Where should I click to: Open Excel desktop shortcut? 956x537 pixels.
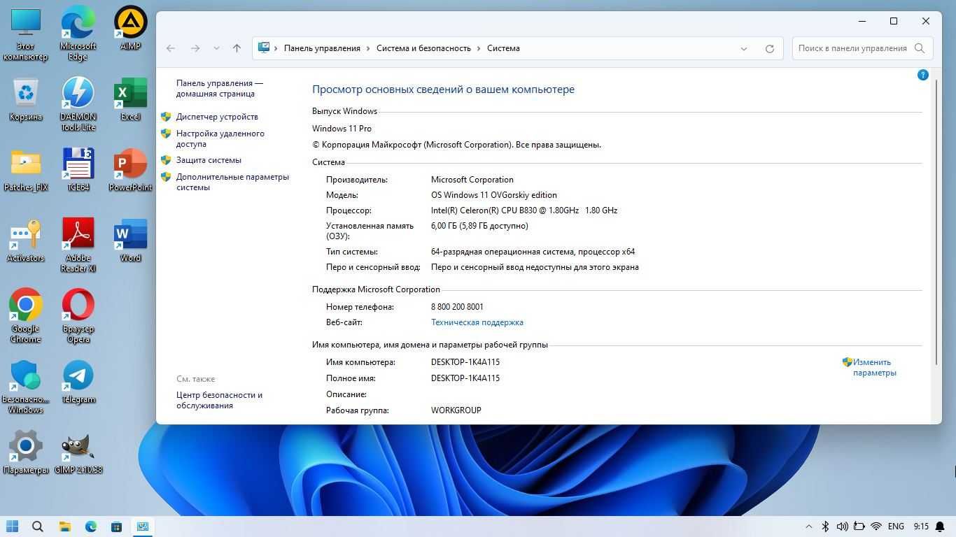tap(130, 99)
